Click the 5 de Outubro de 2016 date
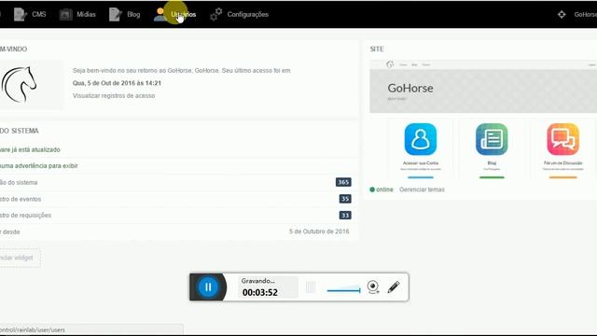Screen dimensions: 597x336 [319, 231]
